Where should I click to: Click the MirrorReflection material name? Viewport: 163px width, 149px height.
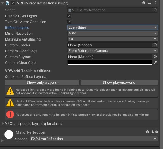coord(30,132)
